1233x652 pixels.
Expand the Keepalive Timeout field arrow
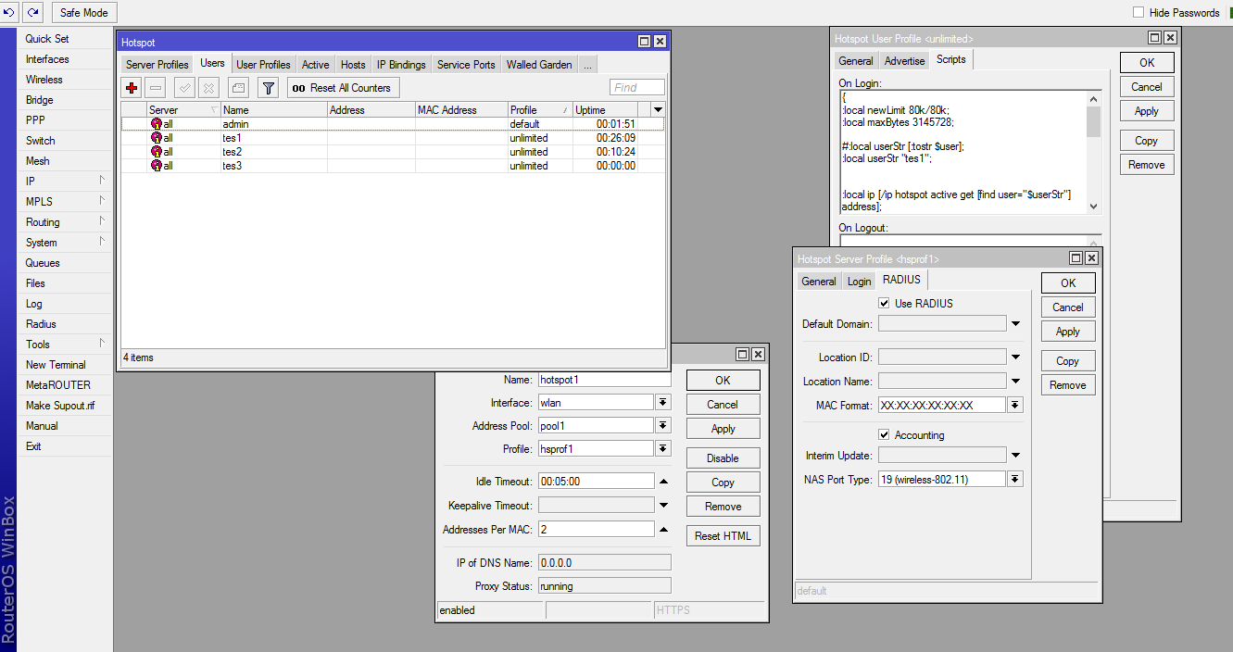663,506
